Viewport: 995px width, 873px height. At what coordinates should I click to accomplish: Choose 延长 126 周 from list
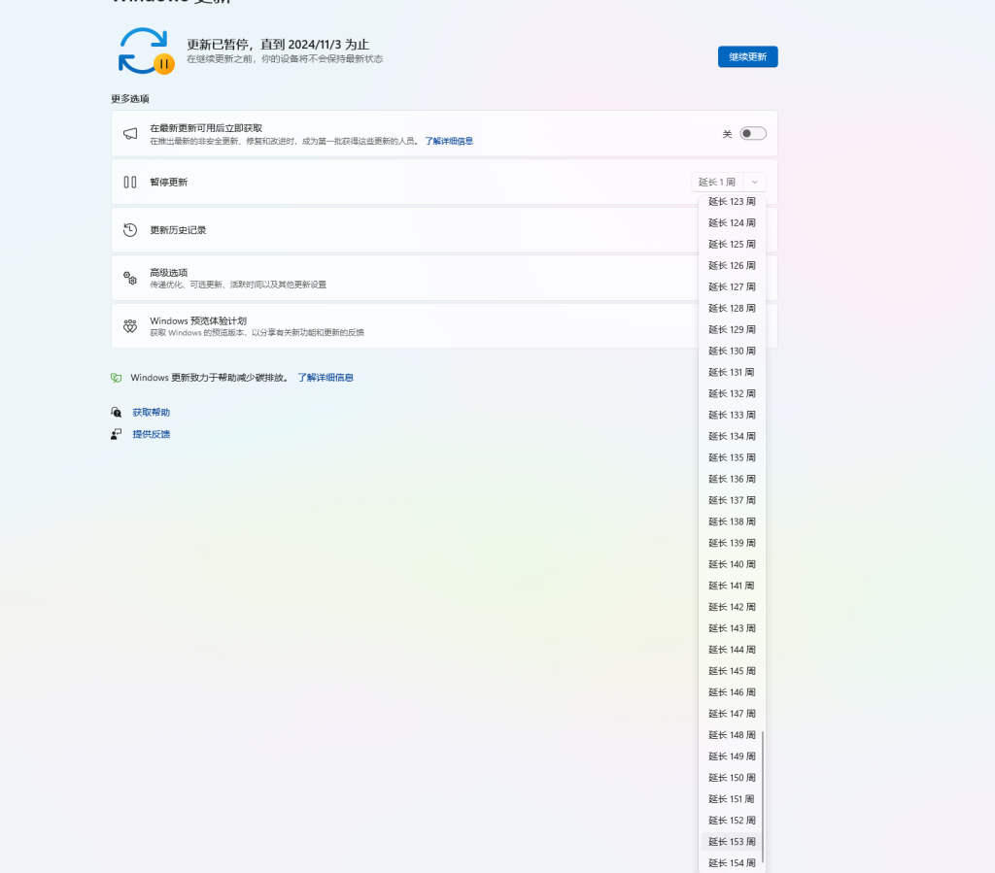coord(732,266)
